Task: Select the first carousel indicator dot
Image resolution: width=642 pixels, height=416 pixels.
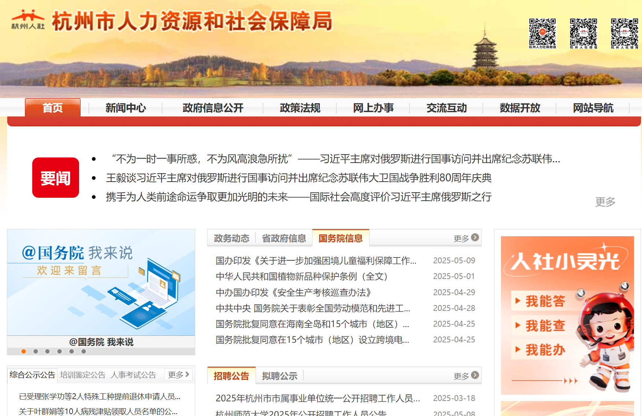Action: tap(23, 352)
